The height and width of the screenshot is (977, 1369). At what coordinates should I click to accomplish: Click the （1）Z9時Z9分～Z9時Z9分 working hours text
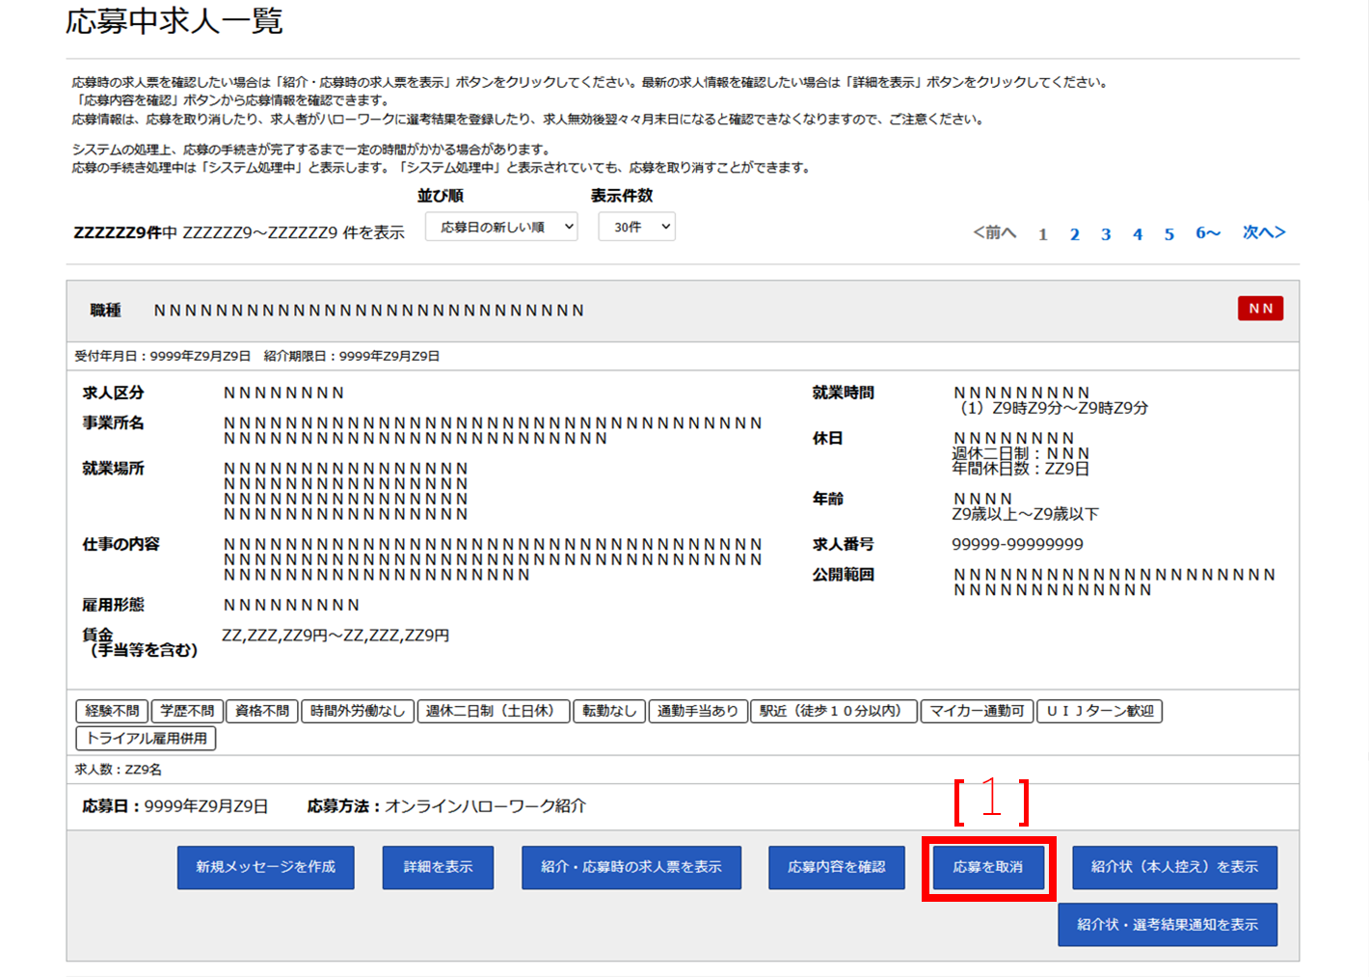click(x=1050, y=408)
